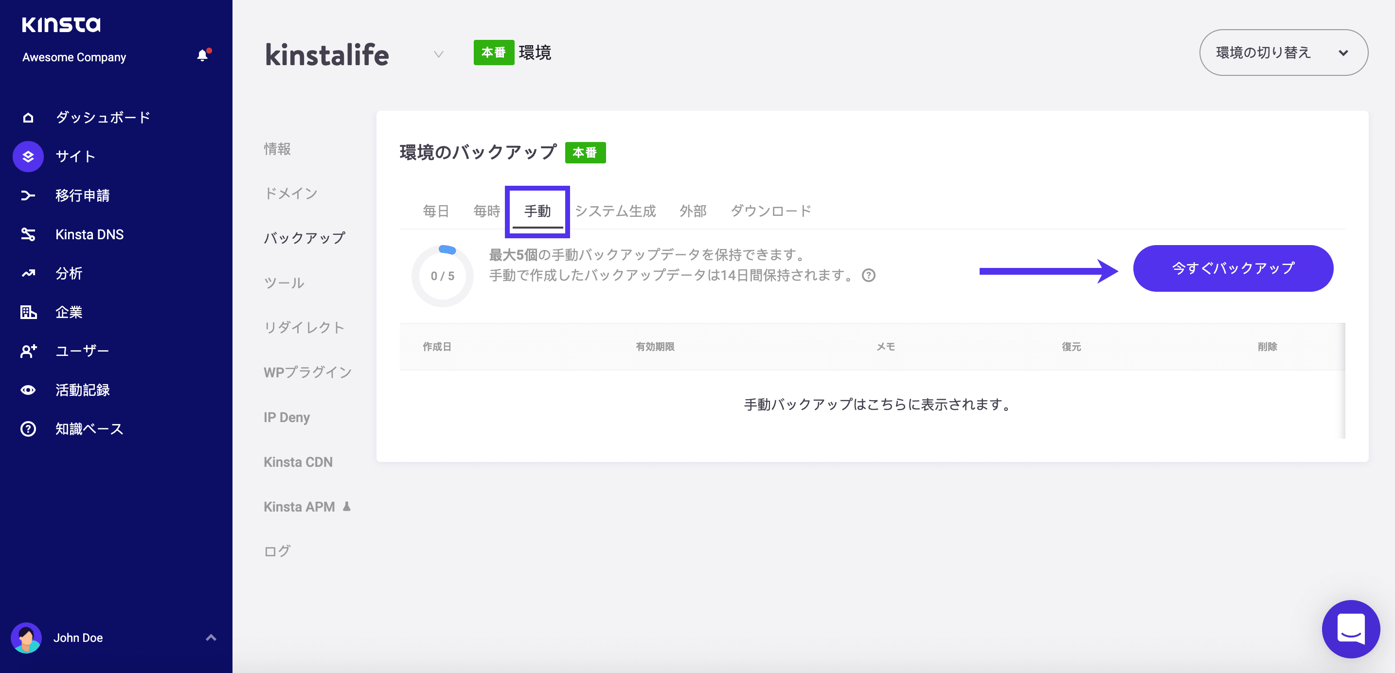Open the バックアップ settings page
The image size is (1395, 673).
tap(304, 237)
